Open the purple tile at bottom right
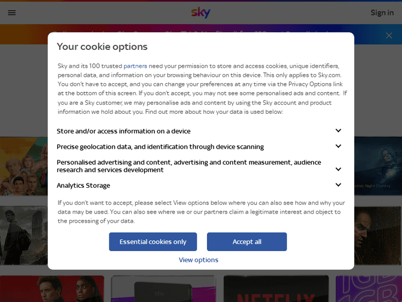Image resolution: width=402 pixels, height=302 pixels. tap(370, 290)
